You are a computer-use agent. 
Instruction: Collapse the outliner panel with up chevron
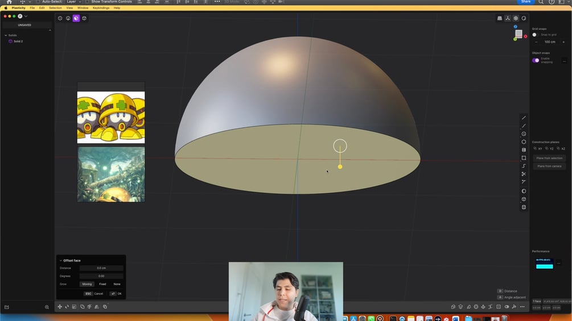click(50, 31)
